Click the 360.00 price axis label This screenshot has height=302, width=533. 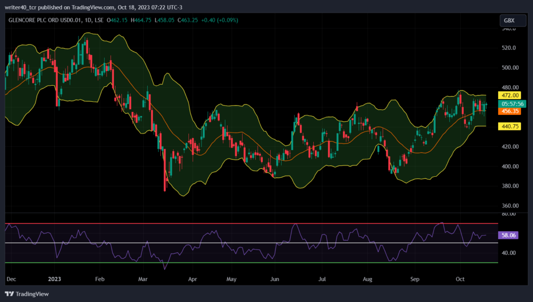pos(510,206)
